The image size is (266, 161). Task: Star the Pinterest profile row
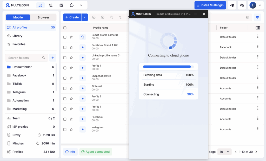[71, 88]
